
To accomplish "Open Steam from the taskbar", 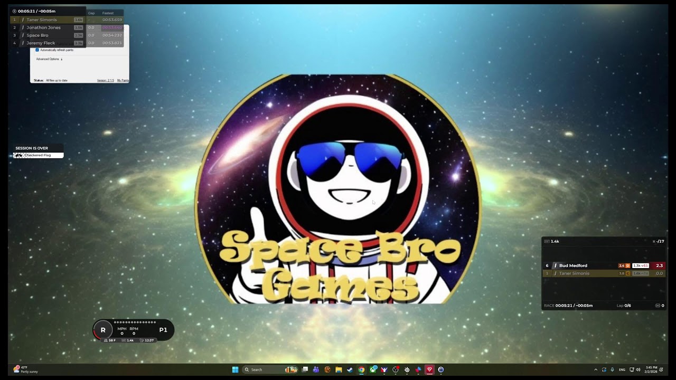I will 350,369.
